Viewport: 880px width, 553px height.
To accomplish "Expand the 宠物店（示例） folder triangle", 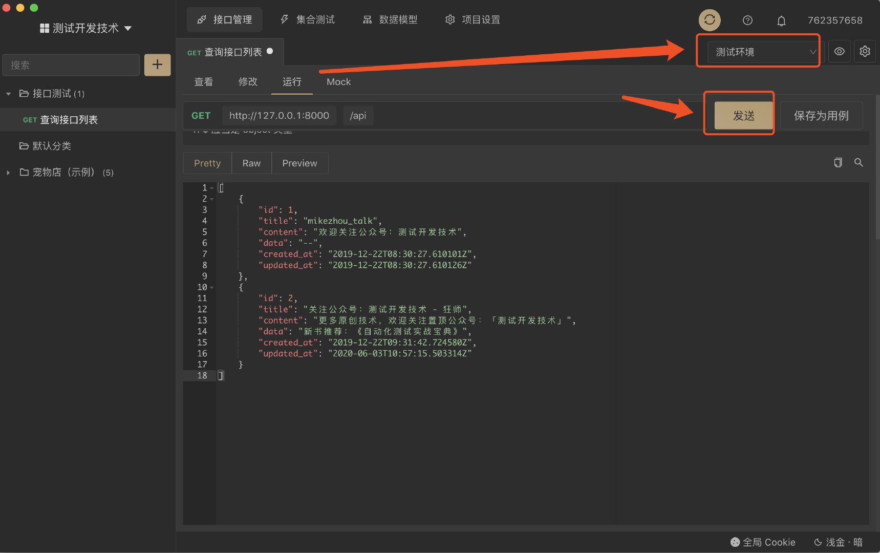I will [8, 173].
